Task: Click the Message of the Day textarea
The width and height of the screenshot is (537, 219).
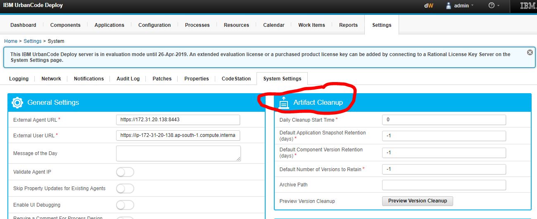Action: click(x=178, y=153)
